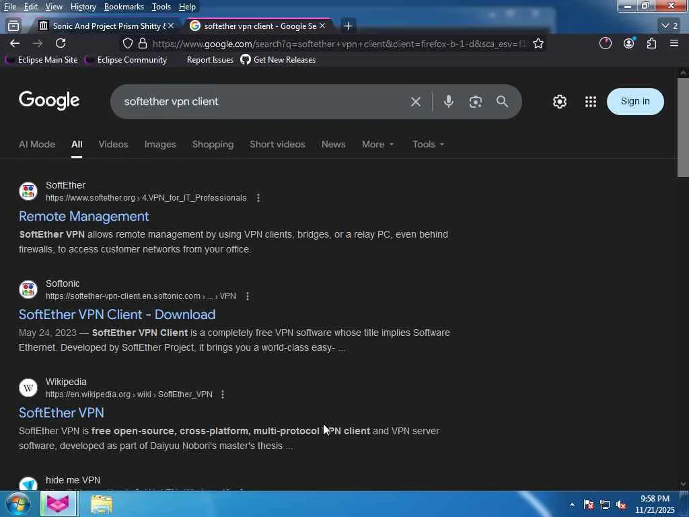This screenshot has width=689, height=517.
Task: Submit search with magnifier icon
Action: click(x=502, y=102)
